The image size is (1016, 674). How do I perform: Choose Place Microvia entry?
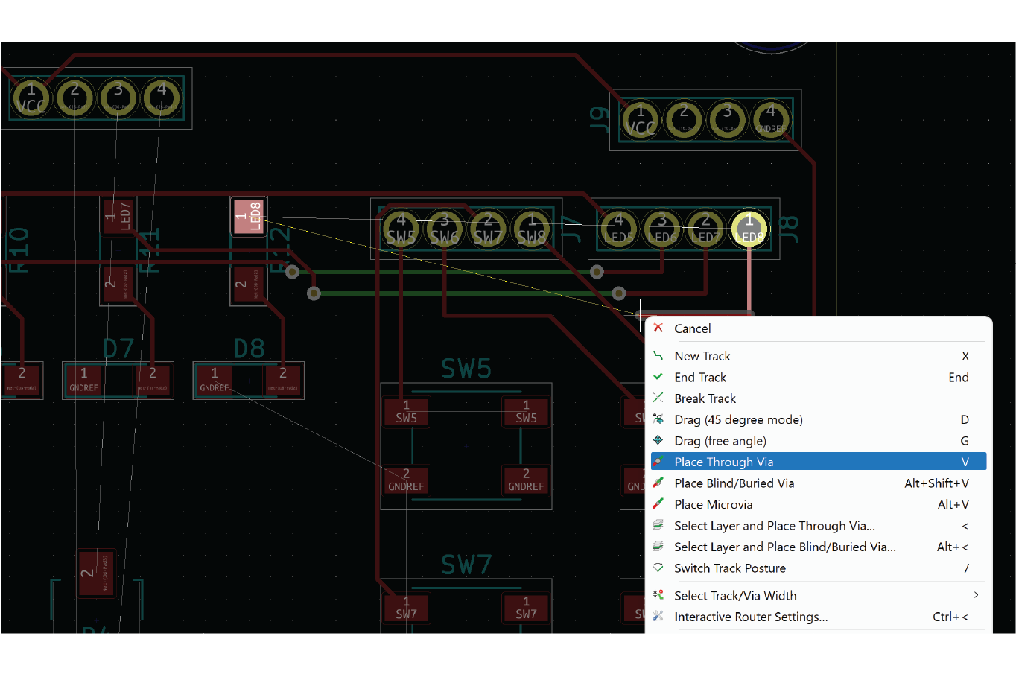pyautogui.click(x=819, y=504)
